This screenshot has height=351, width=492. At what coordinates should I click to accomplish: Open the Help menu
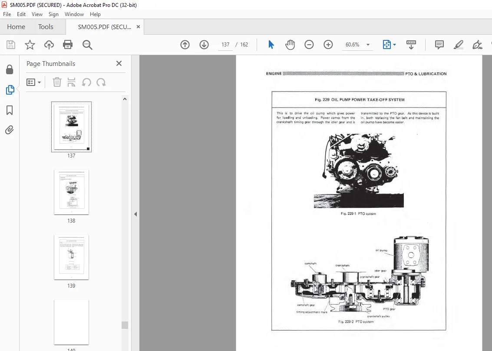point(95,14)
